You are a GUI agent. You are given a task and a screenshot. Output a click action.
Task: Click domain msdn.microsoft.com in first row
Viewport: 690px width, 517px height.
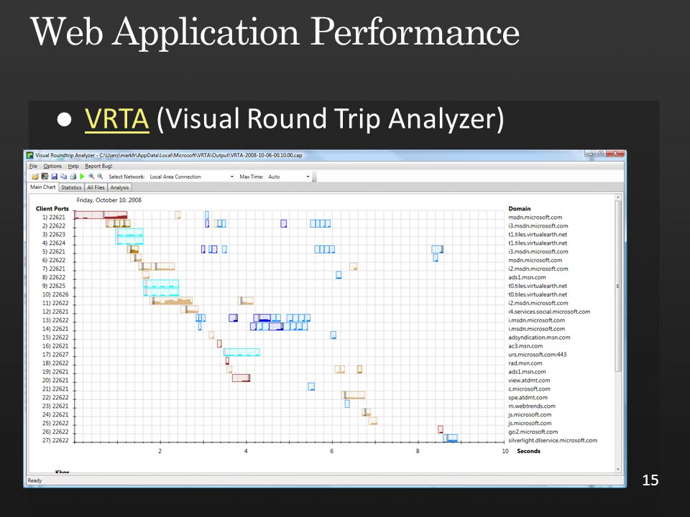click(535, 217)
